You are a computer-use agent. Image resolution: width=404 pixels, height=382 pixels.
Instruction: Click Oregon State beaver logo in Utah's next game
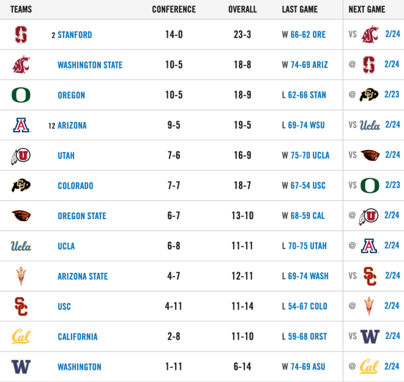coord(370,155)
